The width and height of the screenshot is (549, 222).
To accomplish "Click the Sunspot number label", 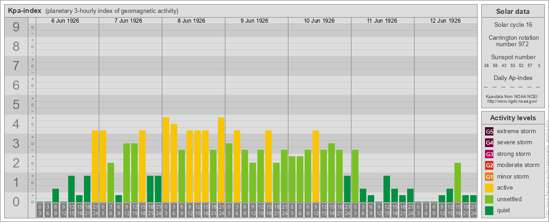I will (513, 57).
